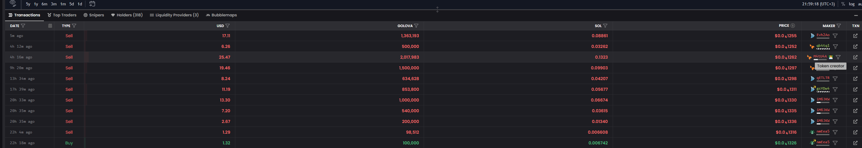This screenshot has height=148, width=862.
Task: Toggle the log scale option
Action: [x=852, y=4]
